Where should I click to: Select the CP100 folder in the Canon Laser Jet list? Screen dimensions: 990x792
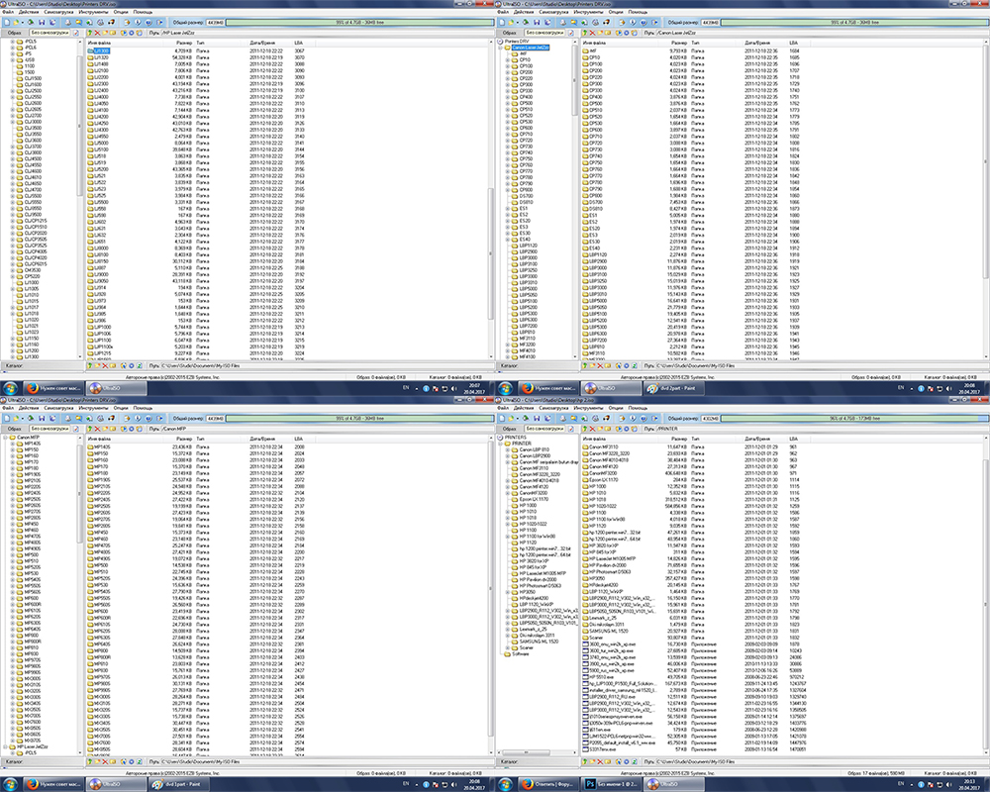595,64
